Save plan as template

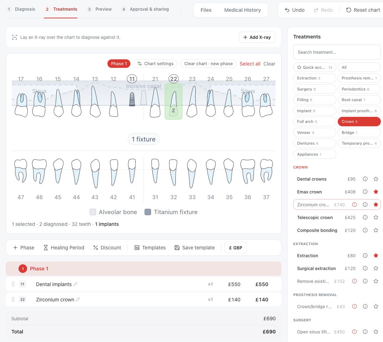coord(195,248)
